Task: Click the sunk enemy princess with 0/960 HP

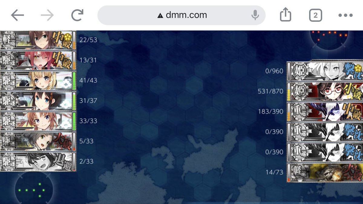Action: tap(325, 71)
